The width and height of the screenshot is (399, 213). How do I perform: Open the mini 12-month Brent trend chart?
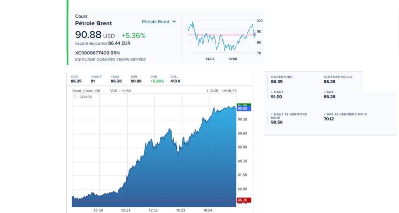(222, 37)
